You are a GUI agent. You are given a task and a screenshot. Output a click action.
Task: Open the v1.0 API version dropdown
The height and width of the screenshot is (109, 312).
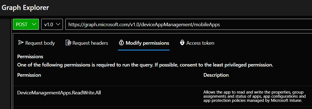[x=52, y=24]
